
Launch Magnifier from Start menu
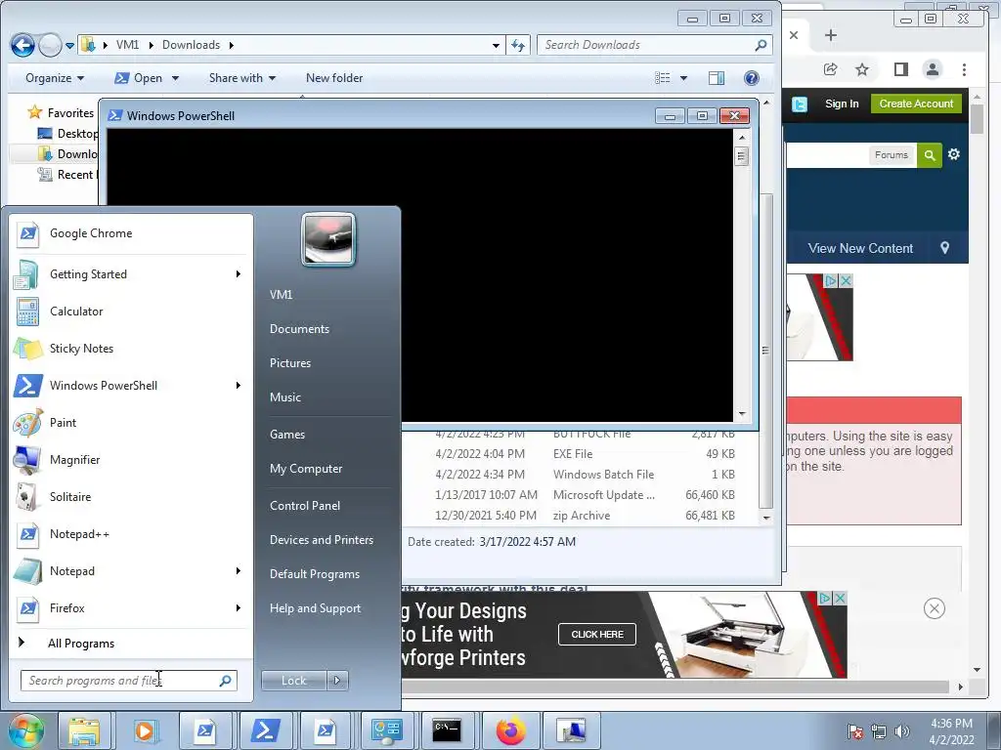131,459
